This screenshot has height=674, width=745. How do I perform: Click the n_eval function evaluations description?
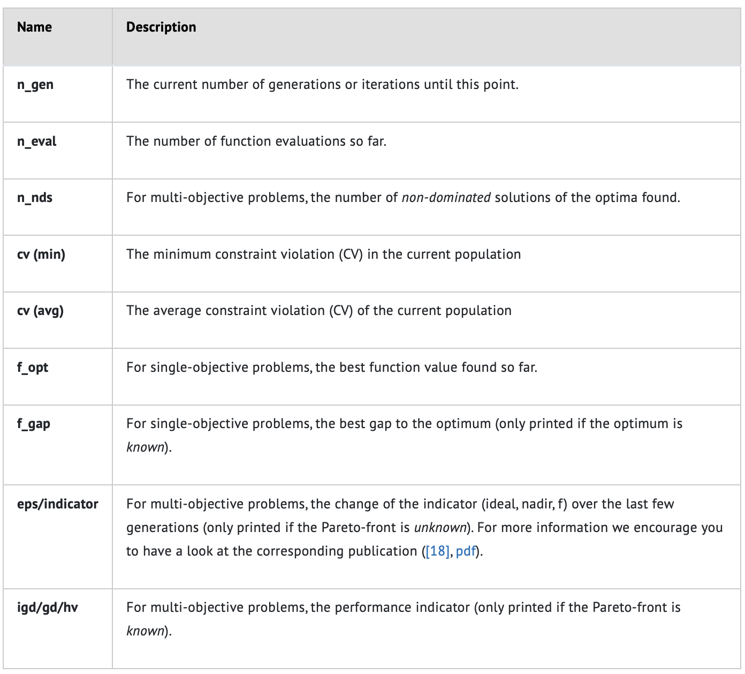tap(256, 141)
